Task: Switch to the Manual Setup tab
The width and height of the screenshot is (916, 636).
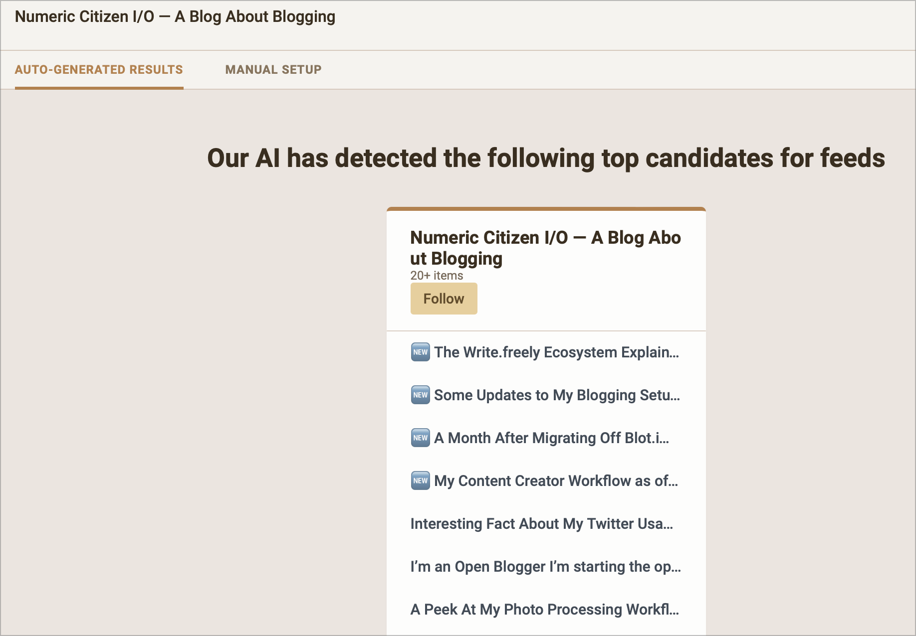Action: tap(273, 70)
